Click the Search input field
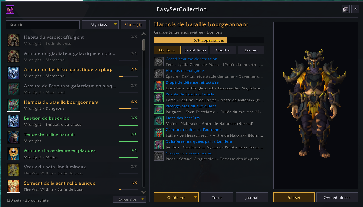The height and width of the screenshot is (207, 363). 43,25
